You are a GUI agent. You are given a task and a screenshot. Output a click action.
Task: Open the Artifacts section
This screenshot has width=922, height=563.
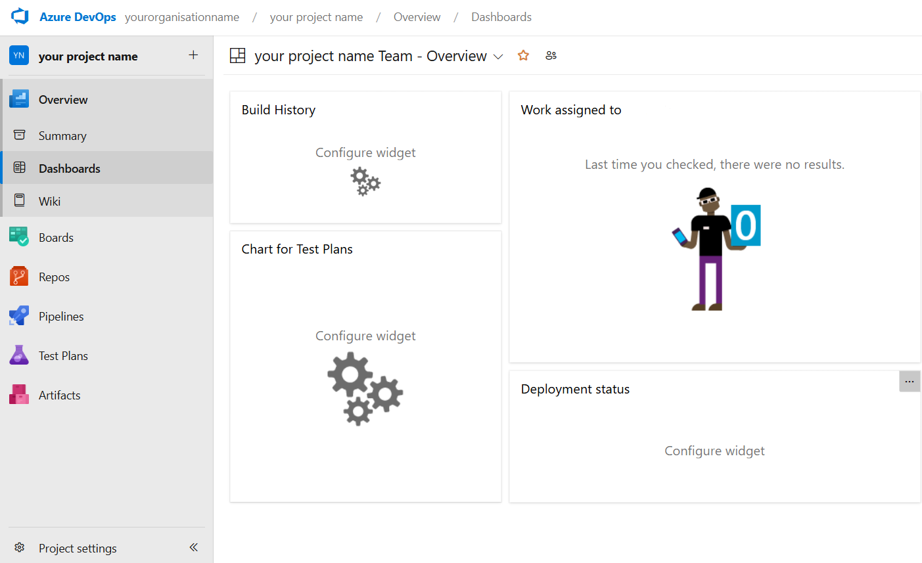(x=58, y=395)
